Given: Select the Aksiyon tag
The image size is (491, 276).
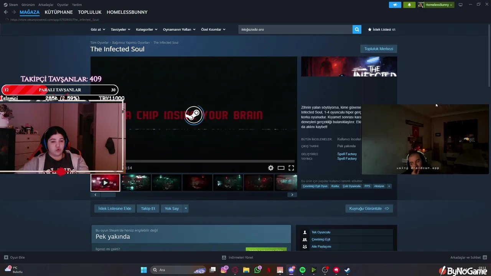Looking at the screenshot, I should pos(379,186).
